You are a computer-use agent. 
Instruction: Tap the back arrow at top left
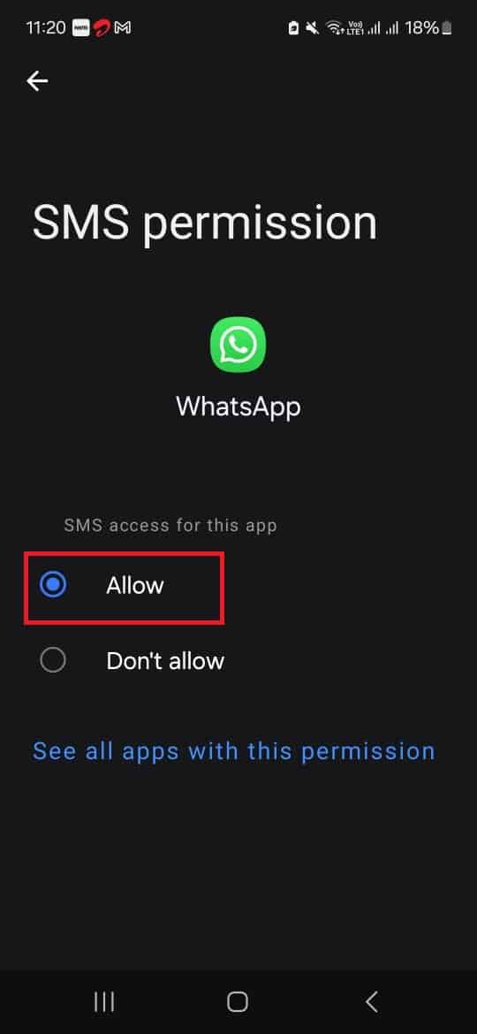tap(37, 81)
